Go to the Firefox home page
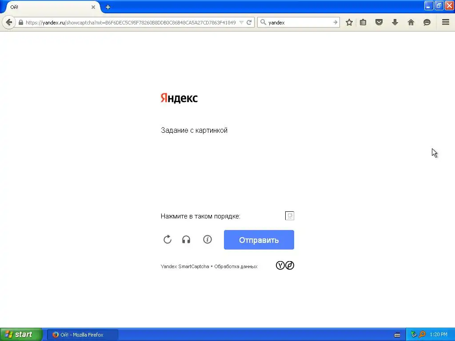This screenshot has width=455, height=341. (411, 22)
